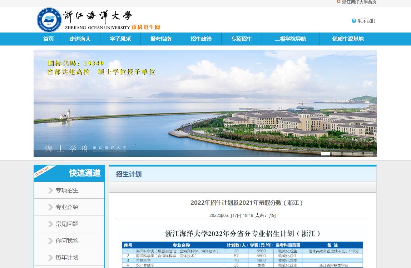Open 专项招生 in the quick sidebar
This screenshot has height=268, width=411.
coord(67,190)
